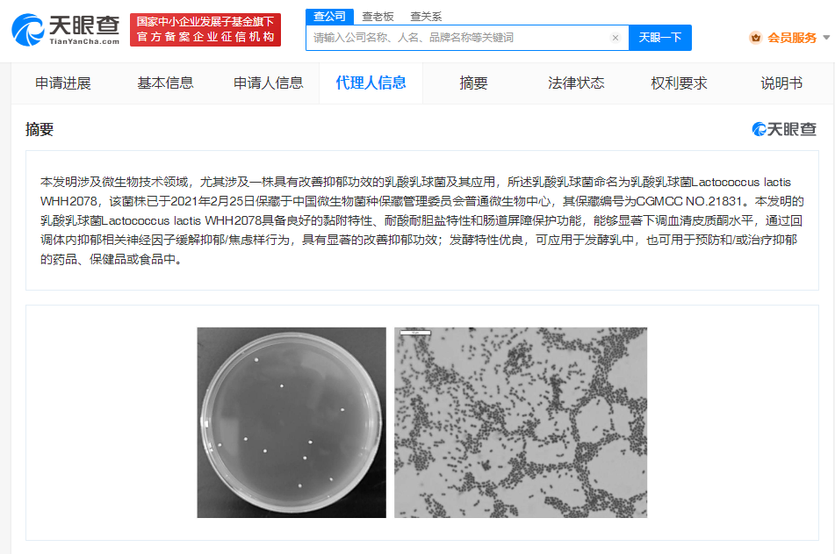835x554 pixels.
Task: Open the 权利要求 tab
Action: click(679, 83)
